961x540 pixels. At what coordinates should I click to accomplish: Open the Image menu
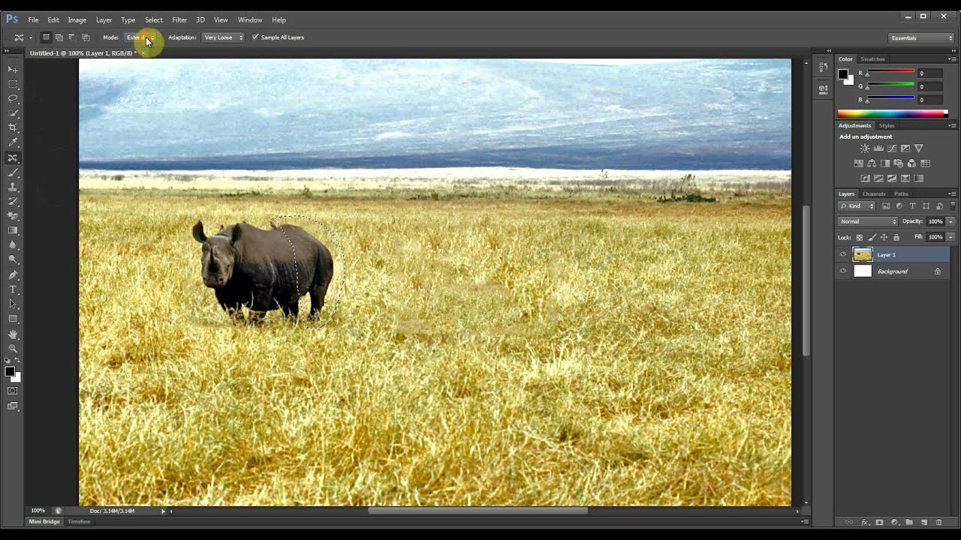click(x=77, y=20)
